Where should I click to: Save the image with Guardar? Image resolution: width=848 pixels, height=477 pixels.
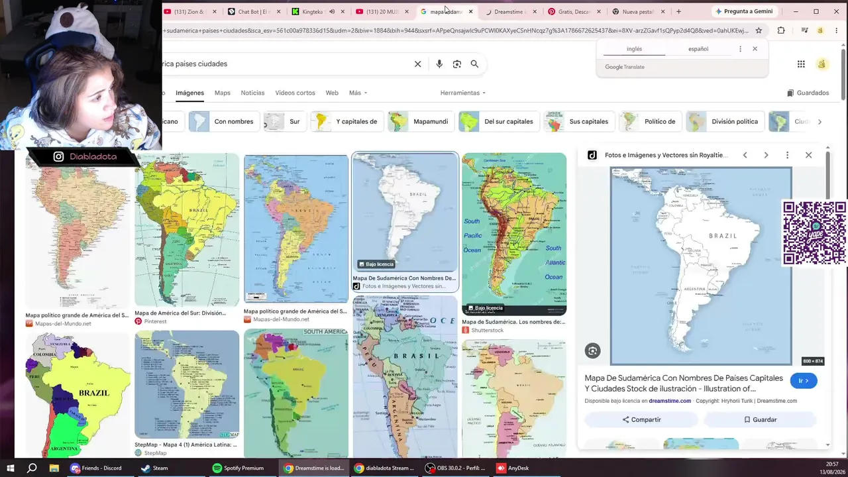pyautogui.click(x=760, y=419)
